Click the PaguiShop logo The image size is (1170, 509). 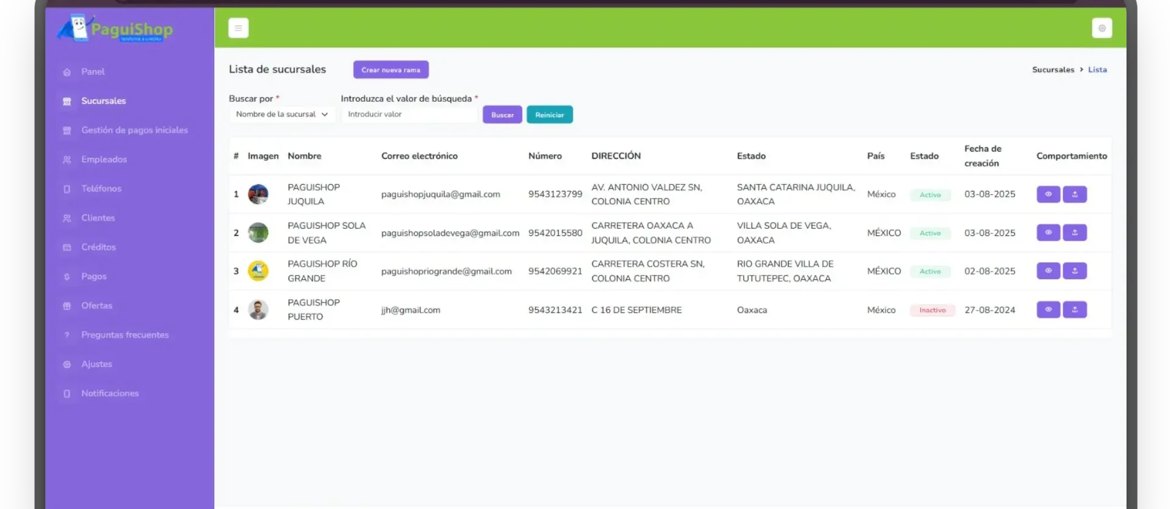(x=116, y=29)
